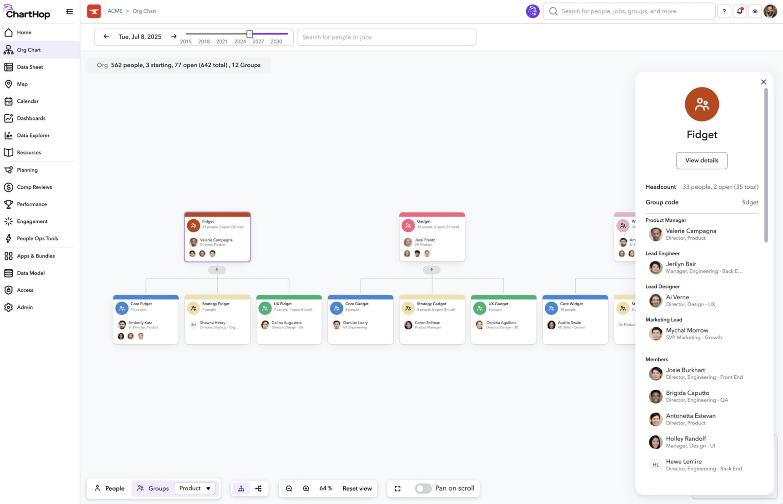This screenshot has height=504, width=783.
Task: Open the Core Gadget group card
Action: 361,320
